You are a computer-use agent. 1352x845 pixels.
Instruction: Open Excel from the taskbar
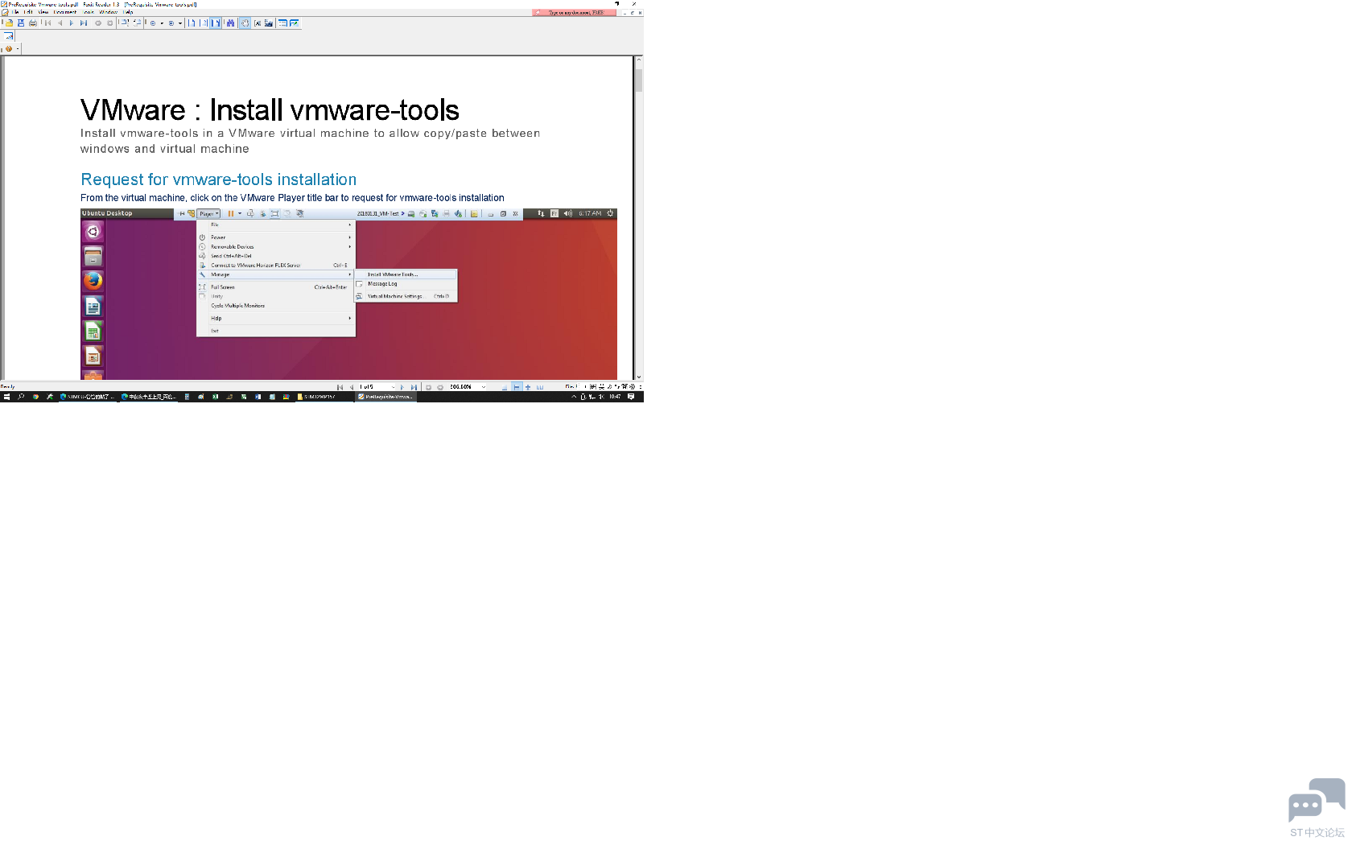215,397
